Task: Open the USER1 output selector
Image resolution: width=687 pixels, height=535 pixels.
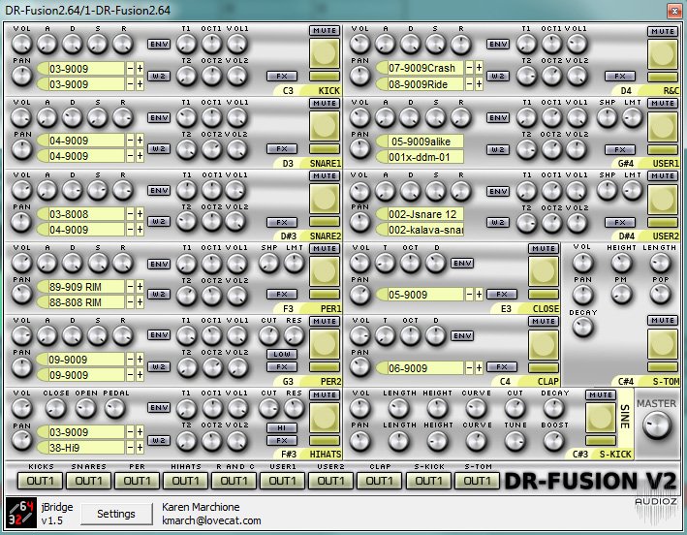Action: click(283, 481)
